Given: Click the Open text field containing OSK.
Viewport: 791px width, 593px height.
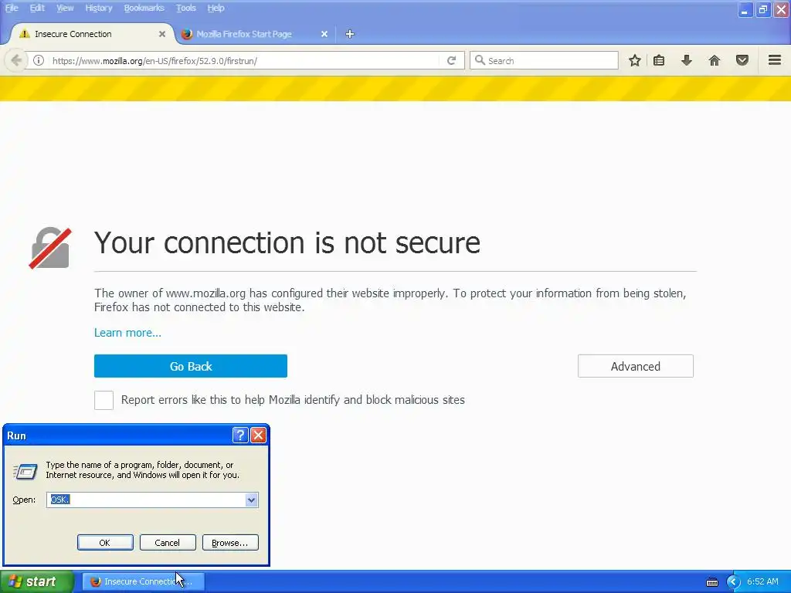Looking at the screenshot, I should (x=146, y=500).
